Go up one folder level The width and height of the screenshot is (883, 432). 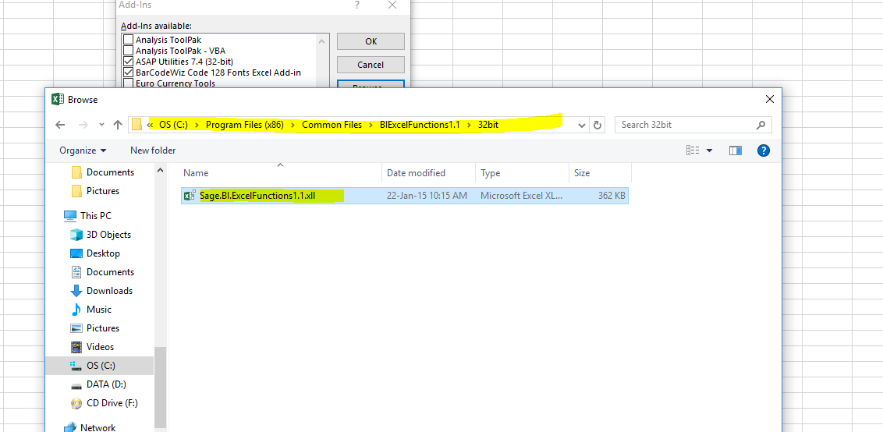(118, 125)
